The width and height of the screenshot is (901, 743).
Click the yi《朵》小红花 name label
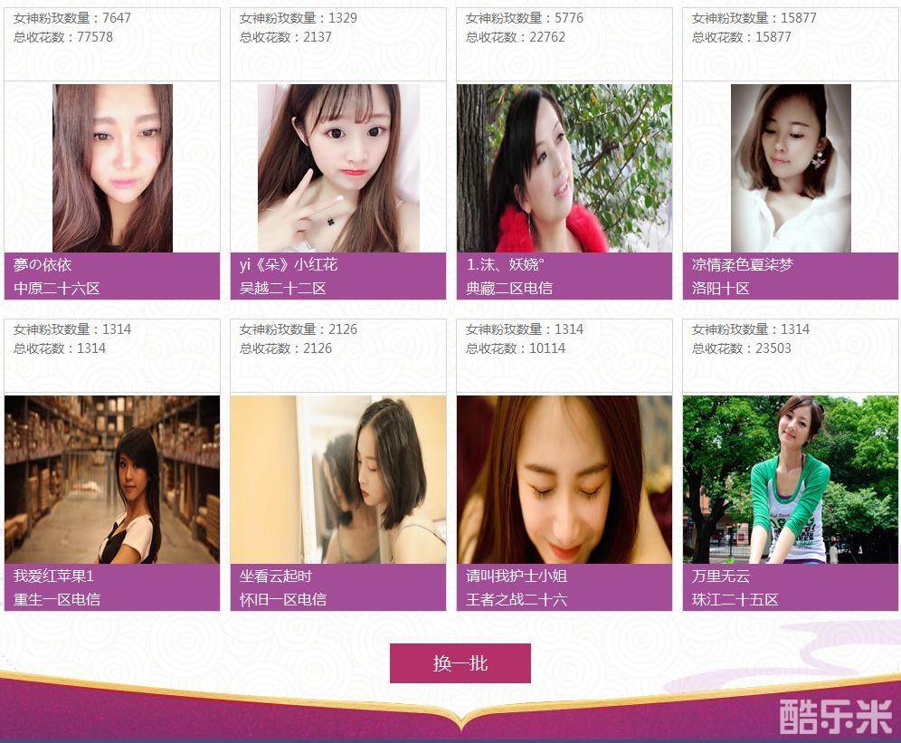(289, 265)
